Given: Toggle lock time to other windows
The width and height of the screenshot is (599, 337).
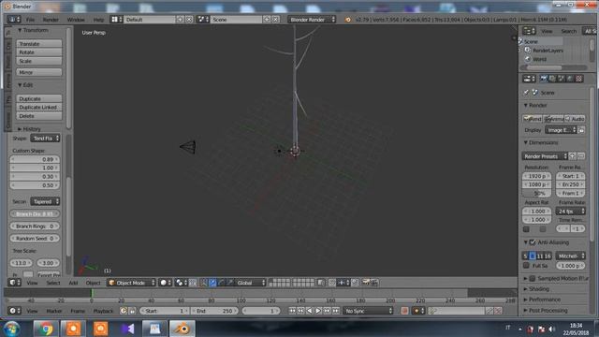Looking at the screenshot, I should click(x=132, y=311).
